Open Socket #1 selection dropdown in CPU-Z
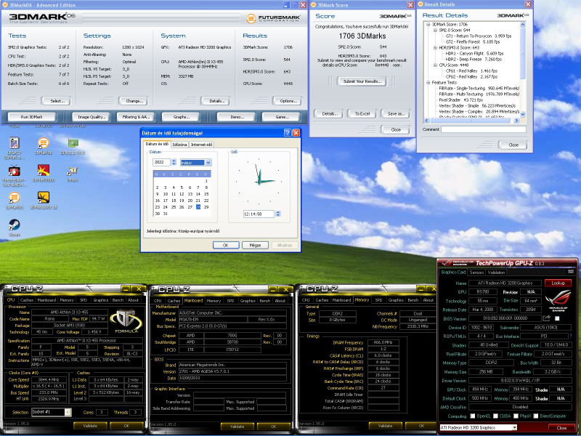The height and width of the screenshot is (436, 581). coord(68,412)
